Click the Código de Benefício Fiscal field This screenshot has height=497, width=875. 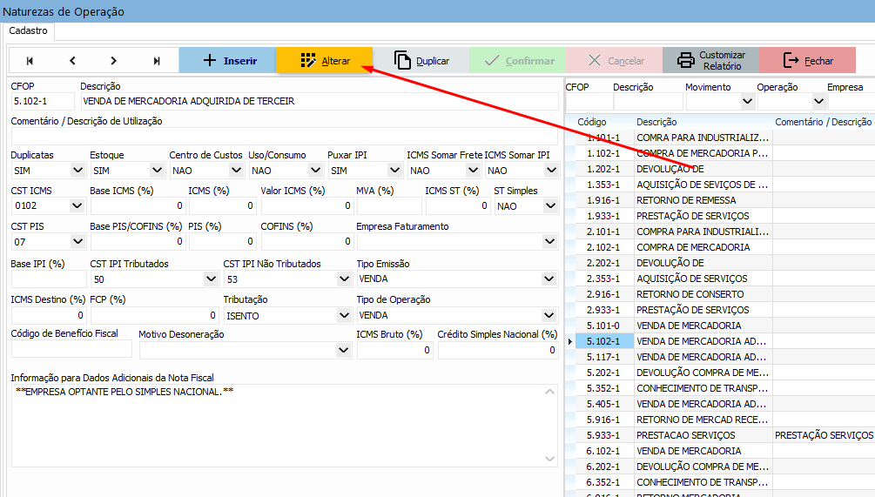coord(71,350)
